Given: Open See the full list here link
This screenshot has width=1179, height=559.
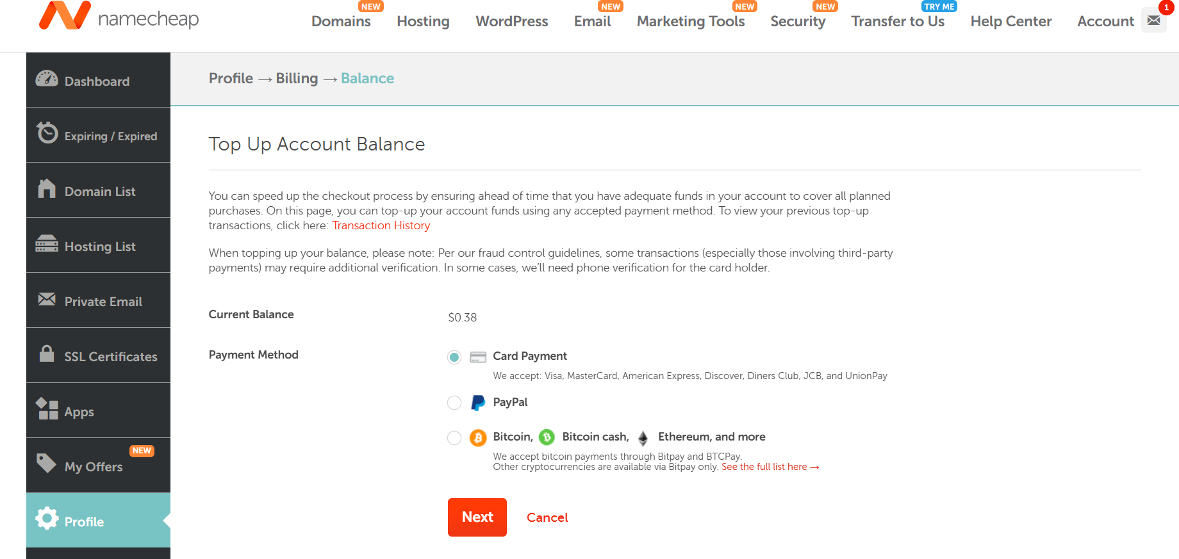Looking at the screenshot, I should 770,467.
